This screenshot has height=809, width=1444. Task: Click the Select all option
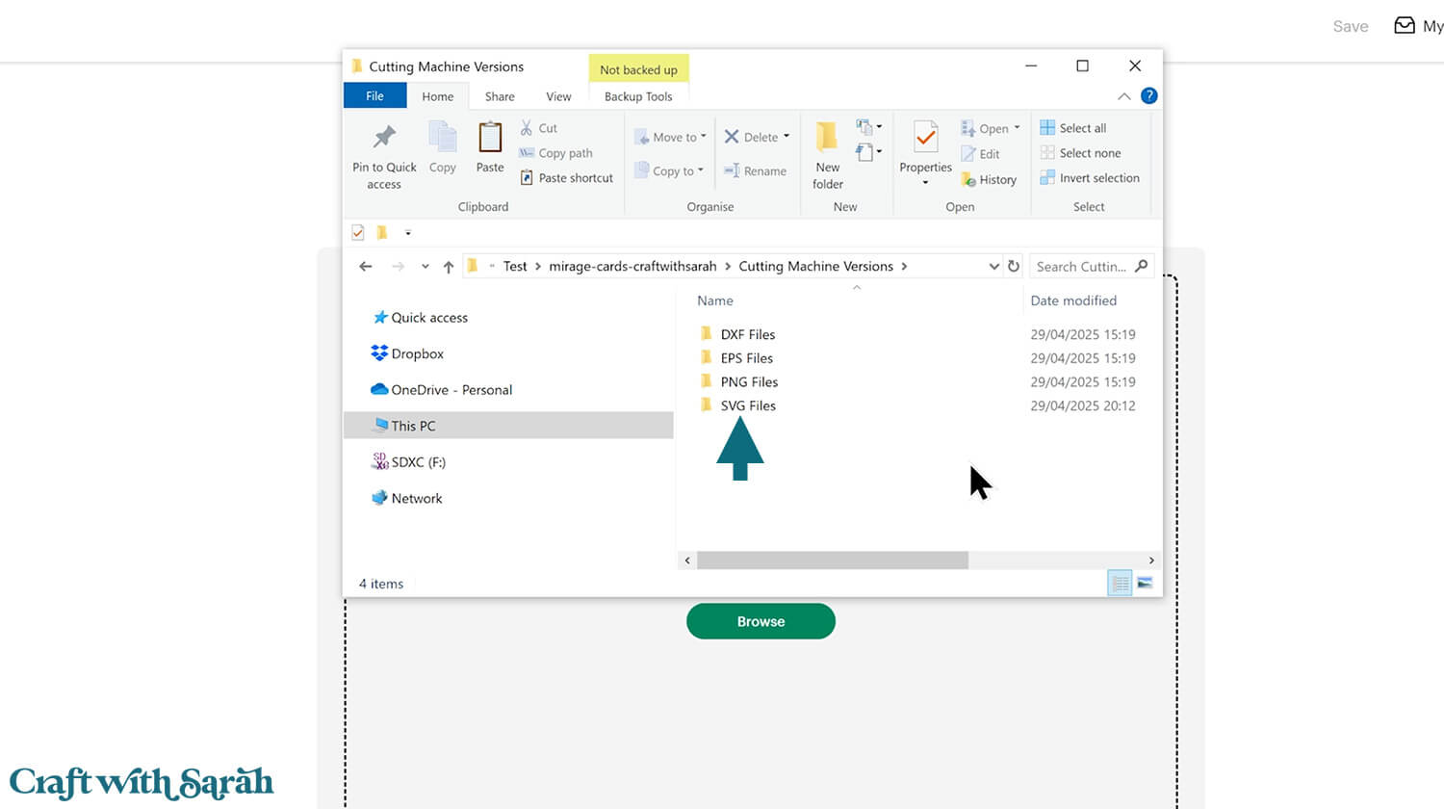click(1082, 128)
